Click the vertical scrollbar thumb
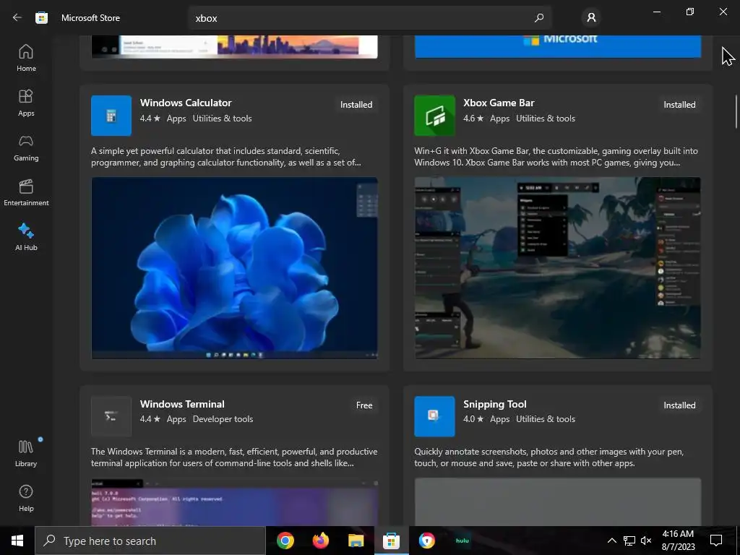Image resolution: width=740 pixels, height=555 pixels. 736,111
